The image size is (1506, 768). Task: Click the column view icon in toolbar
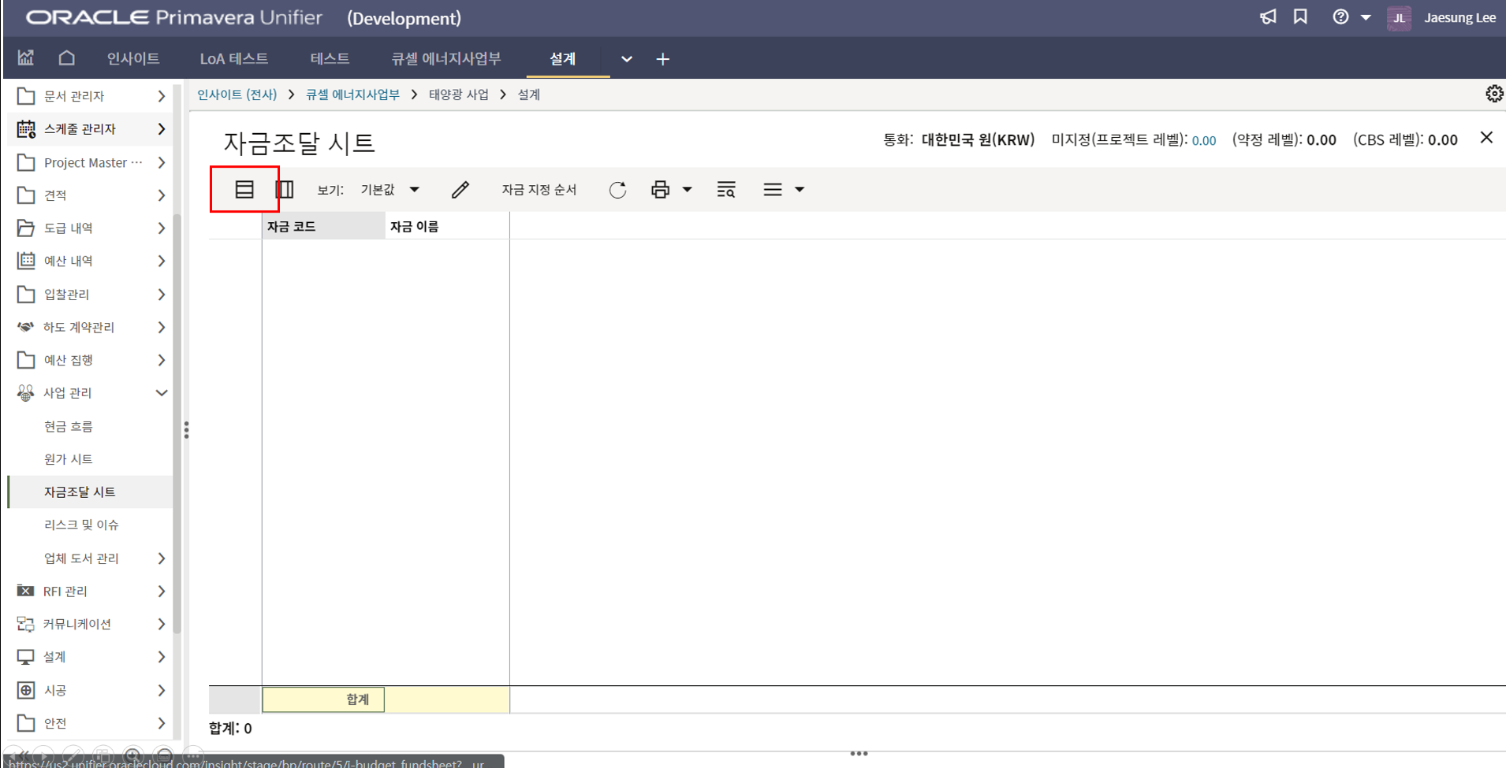coord(285,190)
